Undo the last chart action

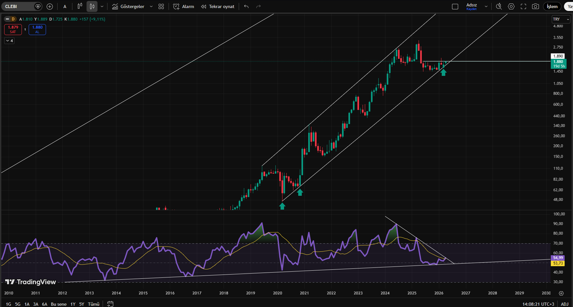246,7
